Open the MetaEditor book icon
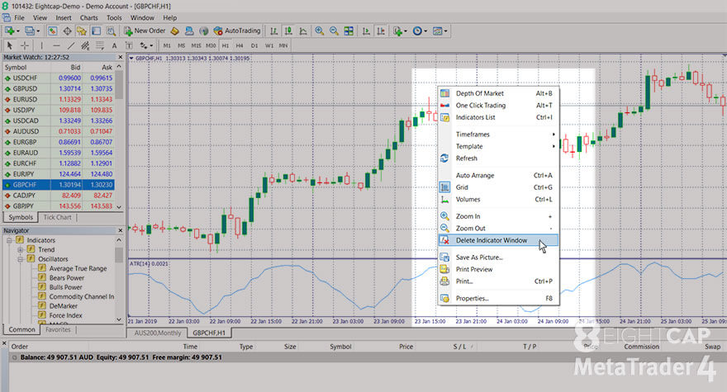The image size is (727, 392). tap(175, 31)
